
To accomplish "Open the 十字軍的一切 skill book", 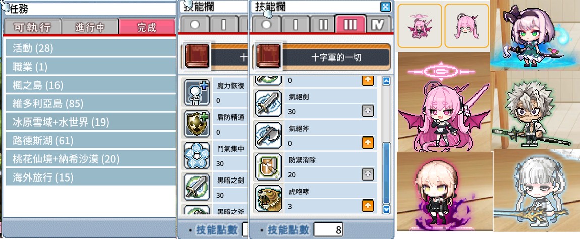I will coord(322,57).
